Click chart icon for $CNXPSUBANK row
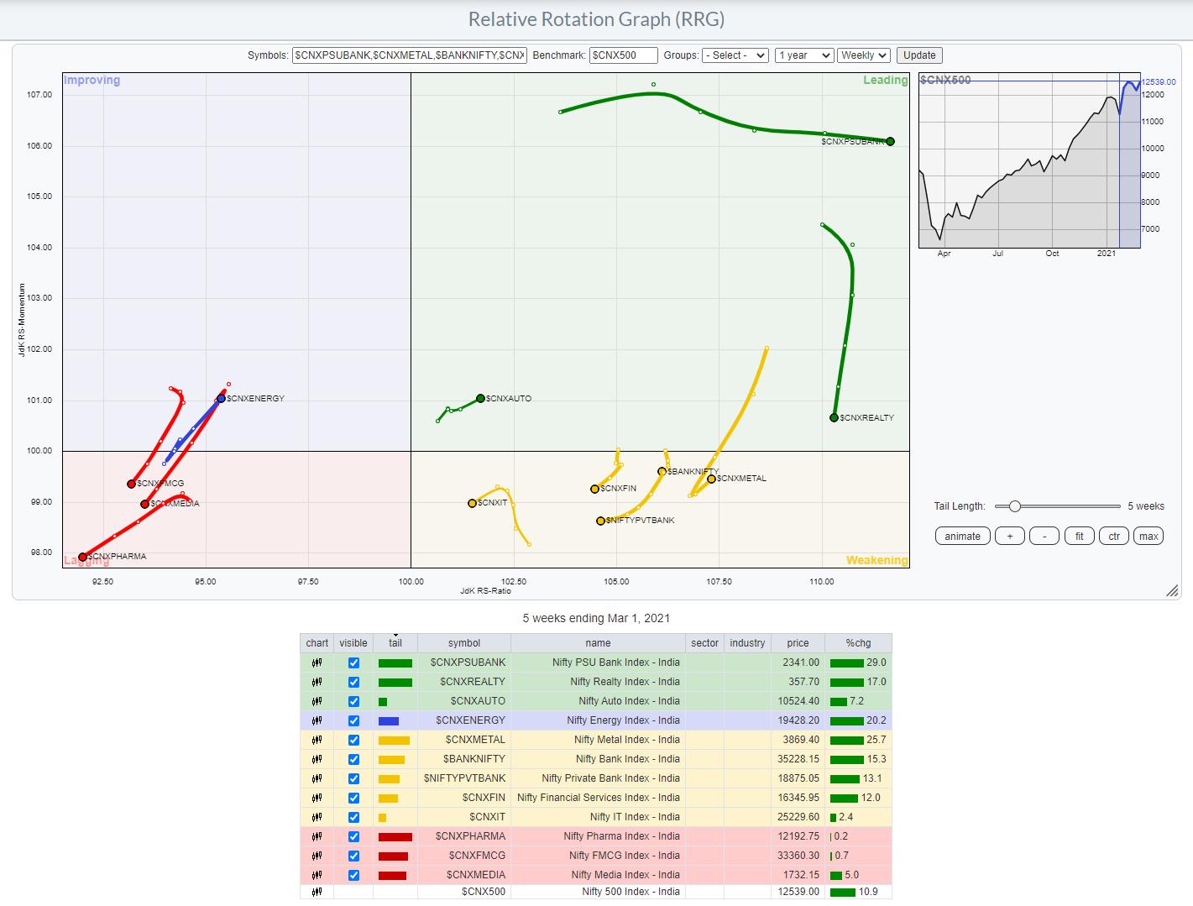This screenshot has width=1193, height=906. 317,662
